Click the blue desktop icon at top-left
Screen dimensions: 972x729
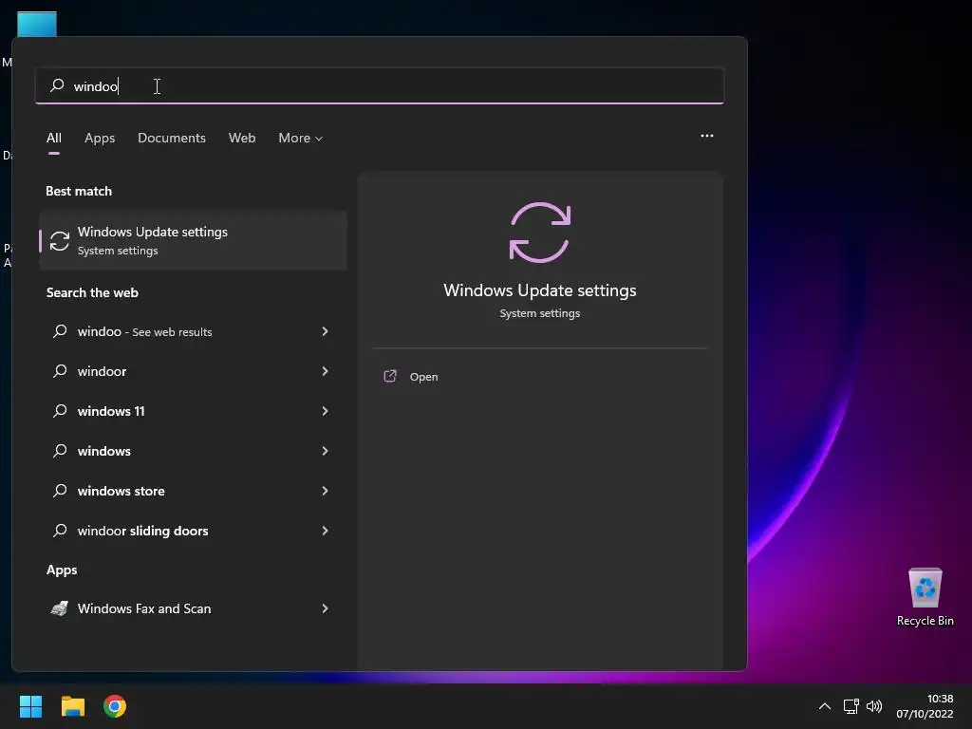(37, 24)
